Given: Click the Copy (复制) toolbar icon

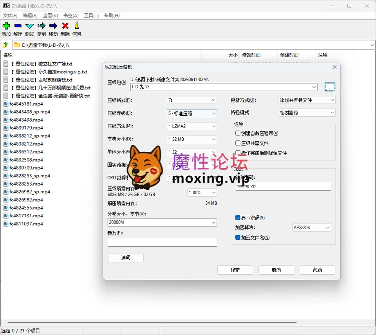Looking at the screenshot, I should [x=41, y=26].
